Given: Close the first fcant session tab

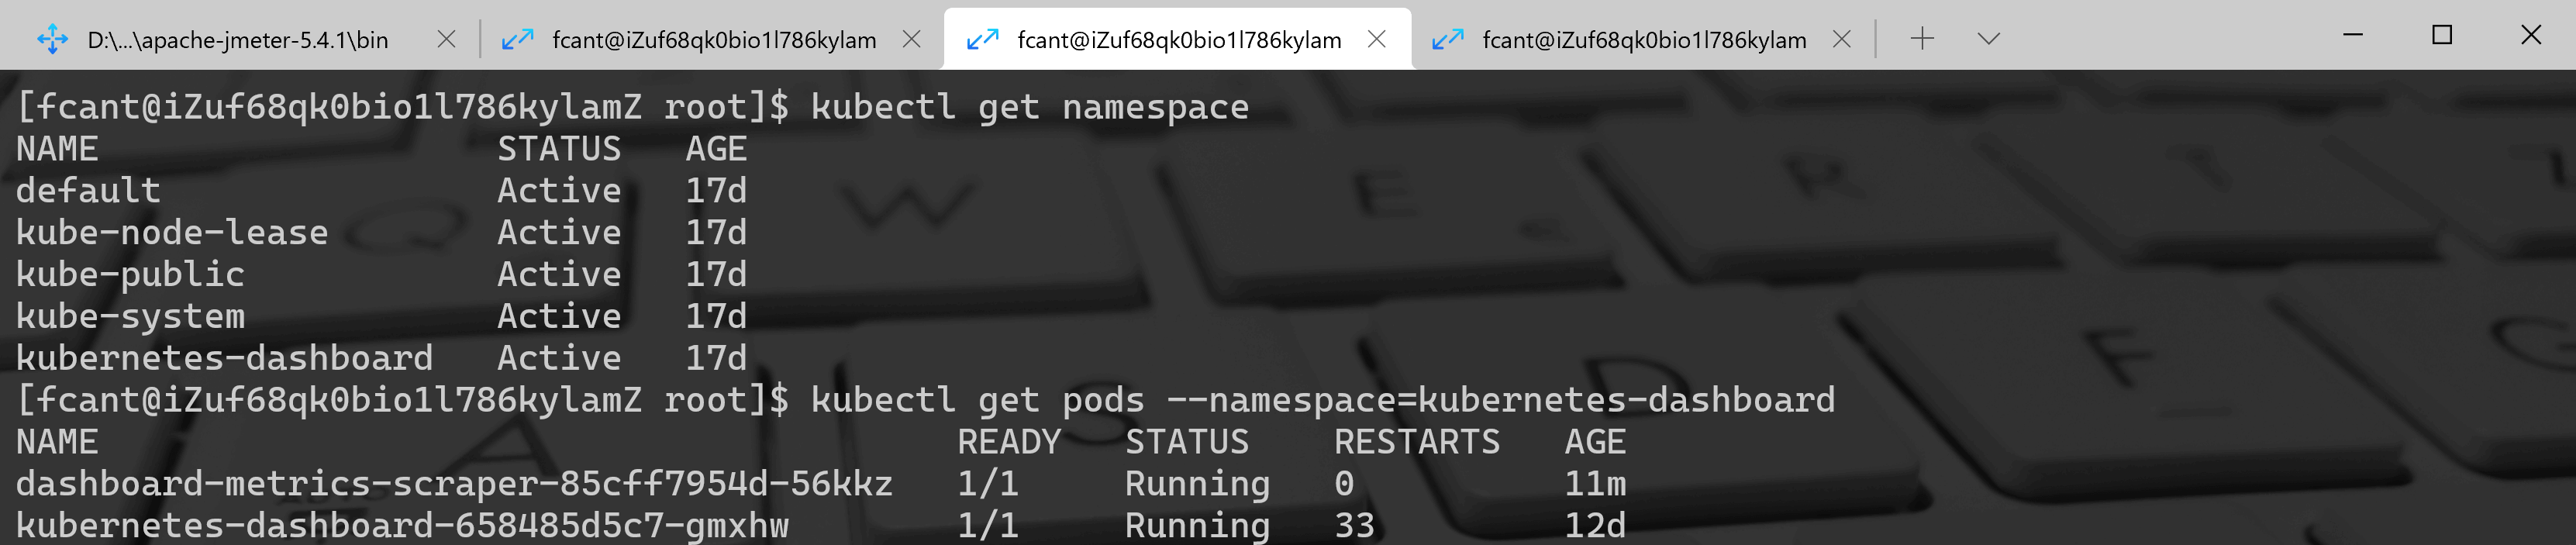Looking at the screenshot, I should (x=911, y=39).
